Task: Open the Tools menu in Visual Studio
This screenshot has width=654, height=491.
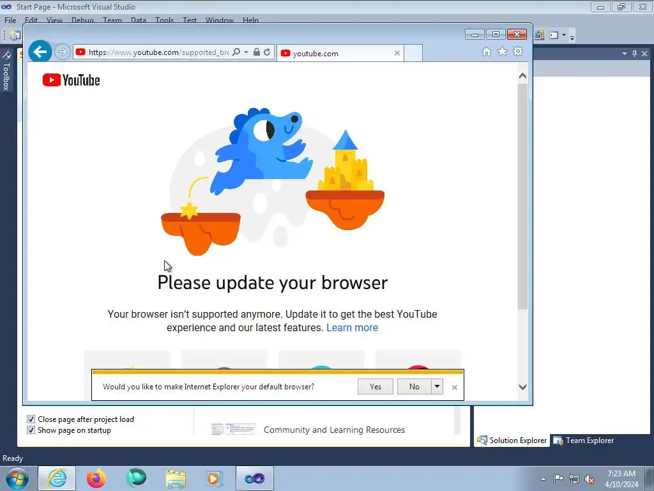Action: tap(164, 20)
